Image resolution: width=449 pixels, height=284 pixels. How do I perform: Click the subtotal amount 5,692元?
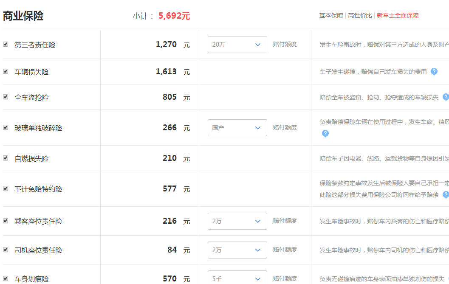(174, 16)
